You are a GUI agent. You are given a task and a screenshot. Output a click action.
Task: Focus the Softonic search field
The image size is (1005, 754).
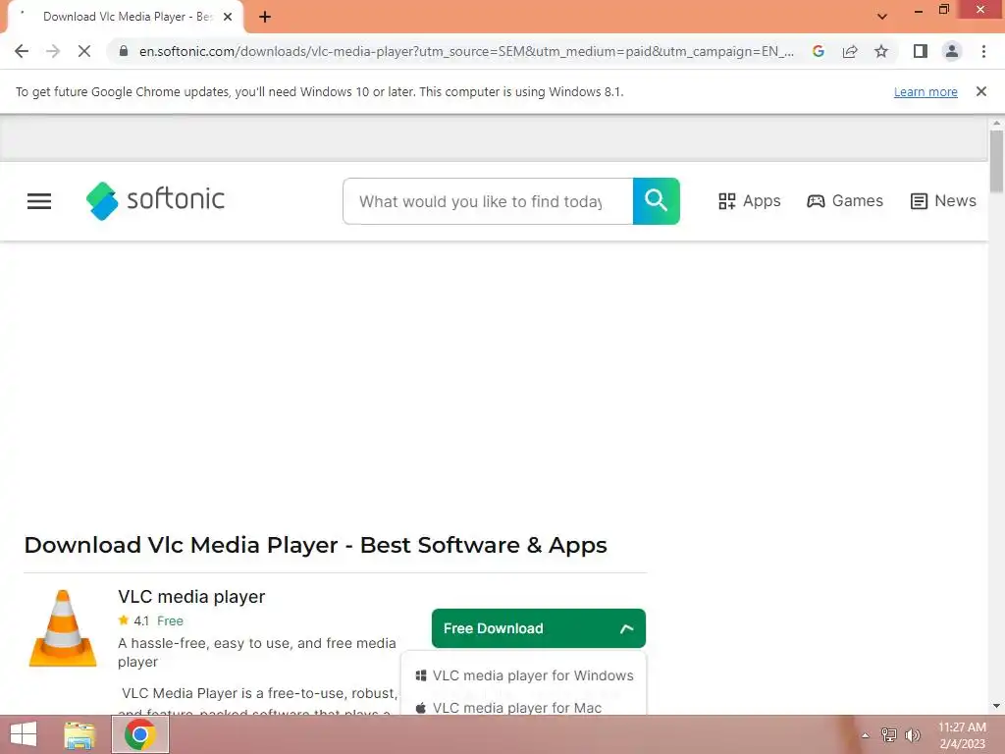tap(488, 201)
